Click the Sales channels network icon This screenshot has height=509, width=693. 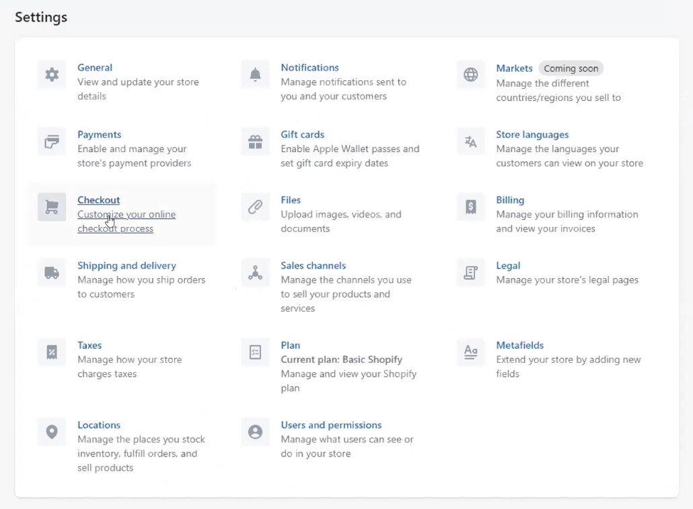[x=255, y=273]
